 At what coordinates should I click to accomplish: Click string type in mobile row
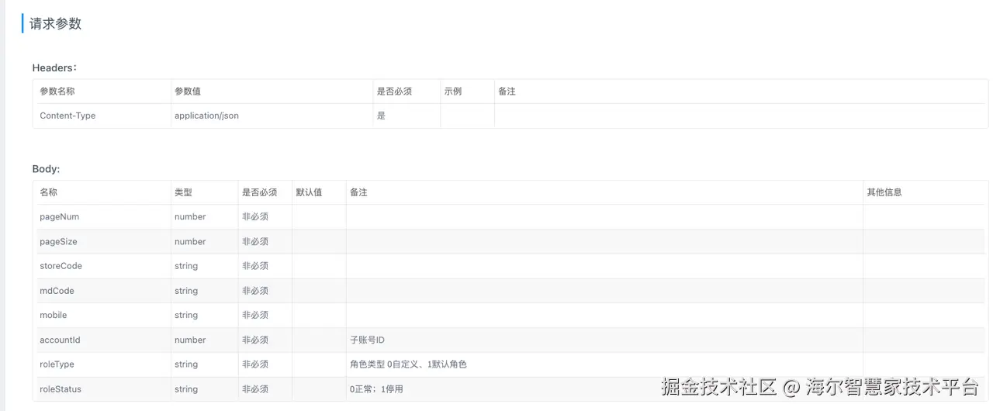pyautogui.click(x=186, y=315)
